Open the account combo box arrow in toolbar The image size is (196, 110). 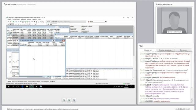tap(104, 22)
